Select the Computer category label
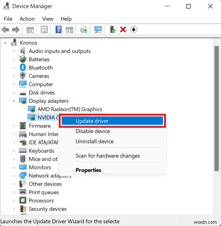 41,84
